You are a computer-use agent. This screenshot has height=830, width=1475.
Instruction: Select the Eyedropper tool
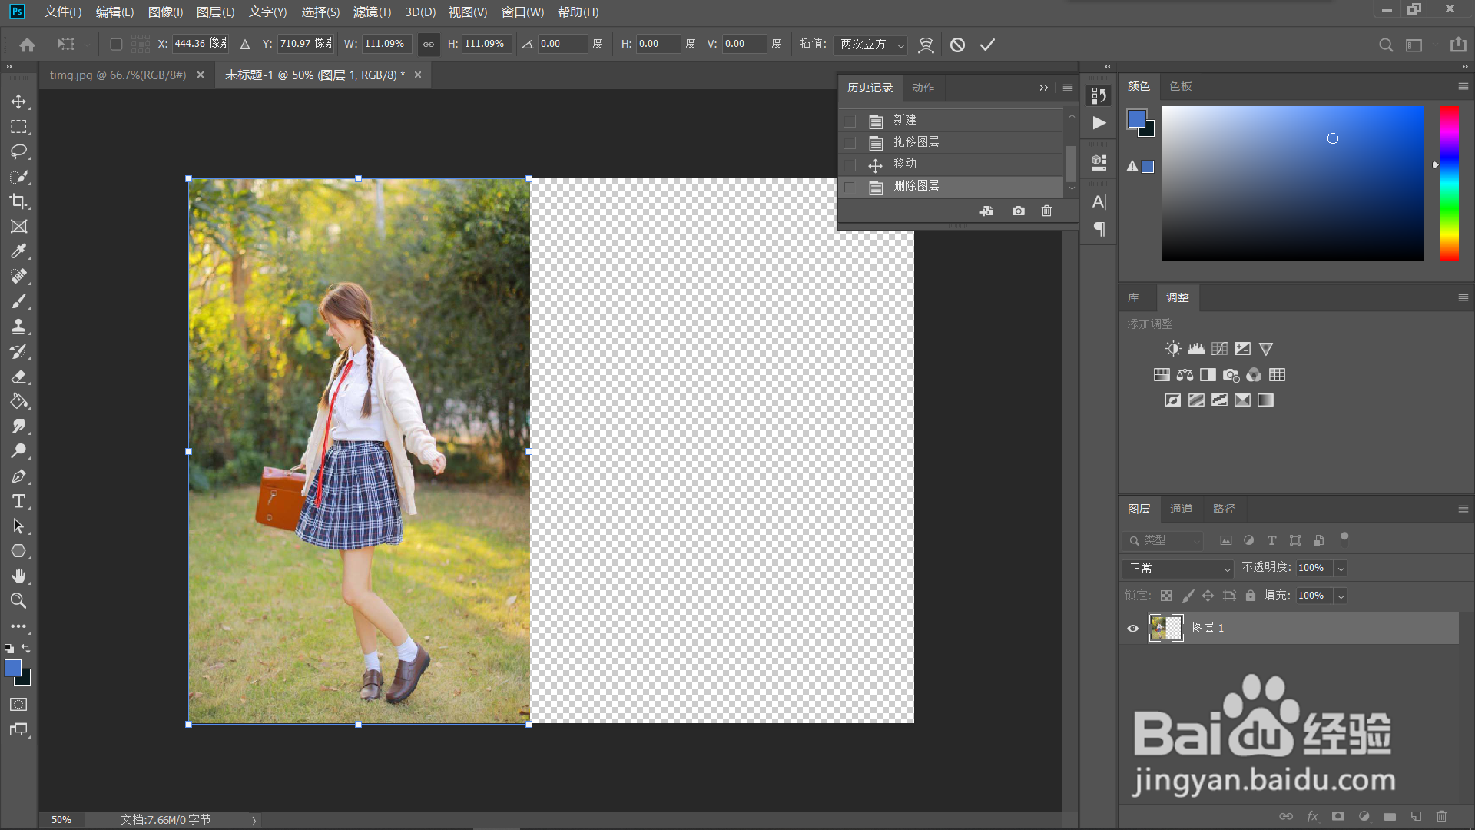click(x=18, y=251)
